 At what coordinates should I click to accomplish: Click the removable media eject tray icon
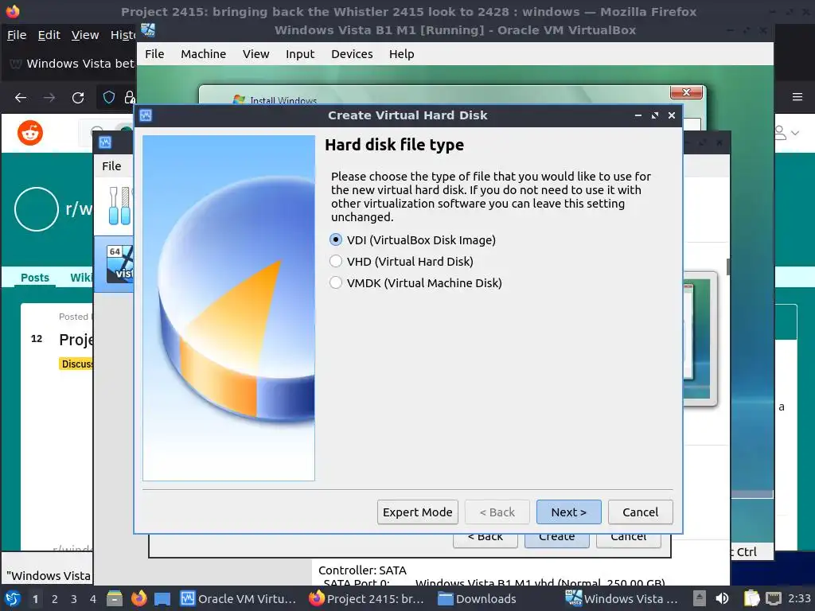[699, 598]
